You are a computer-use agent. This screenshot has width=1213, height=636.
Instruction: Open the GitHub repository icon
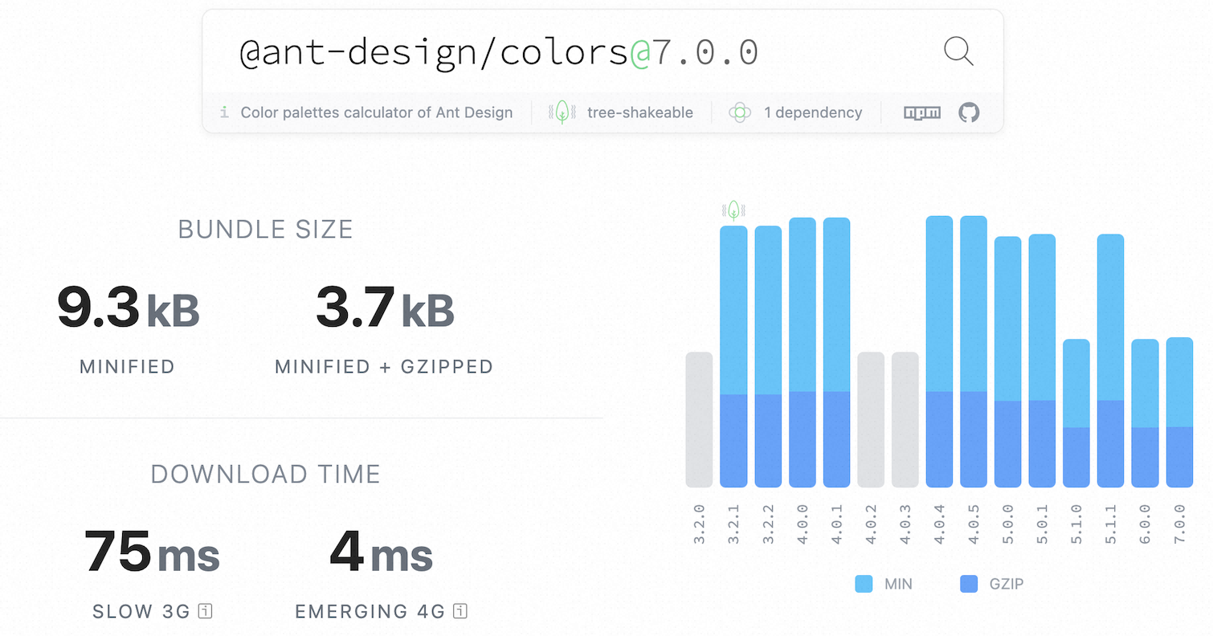(969, 112)
